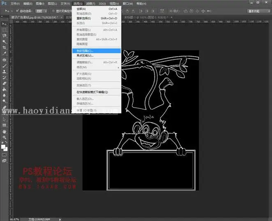Select the Paint Bucket tool
The image size is (272, 221).
[5, 89]
